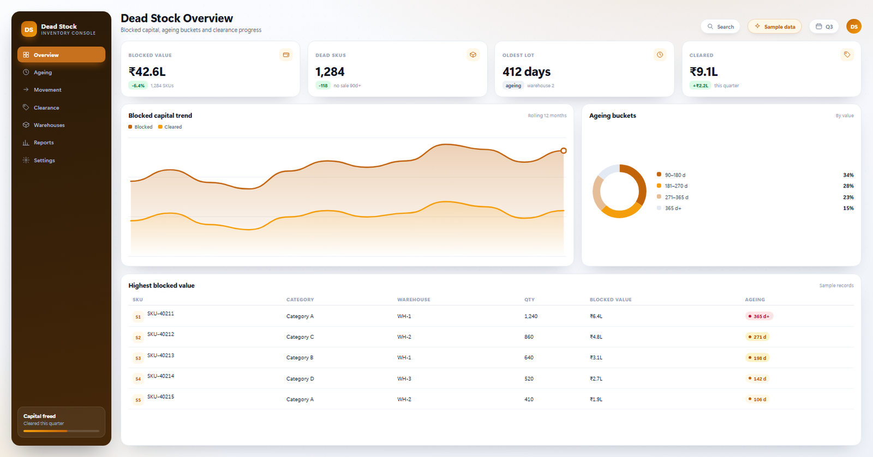Open the SKU-40213 row link

coord(160,355)
